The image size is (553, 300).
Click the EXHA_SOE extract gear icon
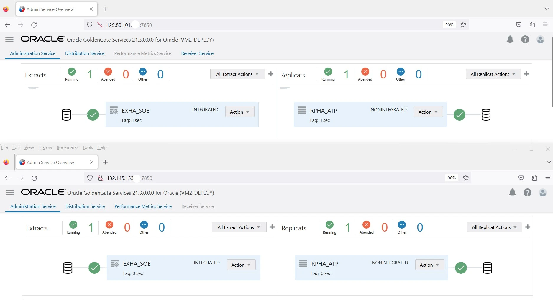point(114,110)
